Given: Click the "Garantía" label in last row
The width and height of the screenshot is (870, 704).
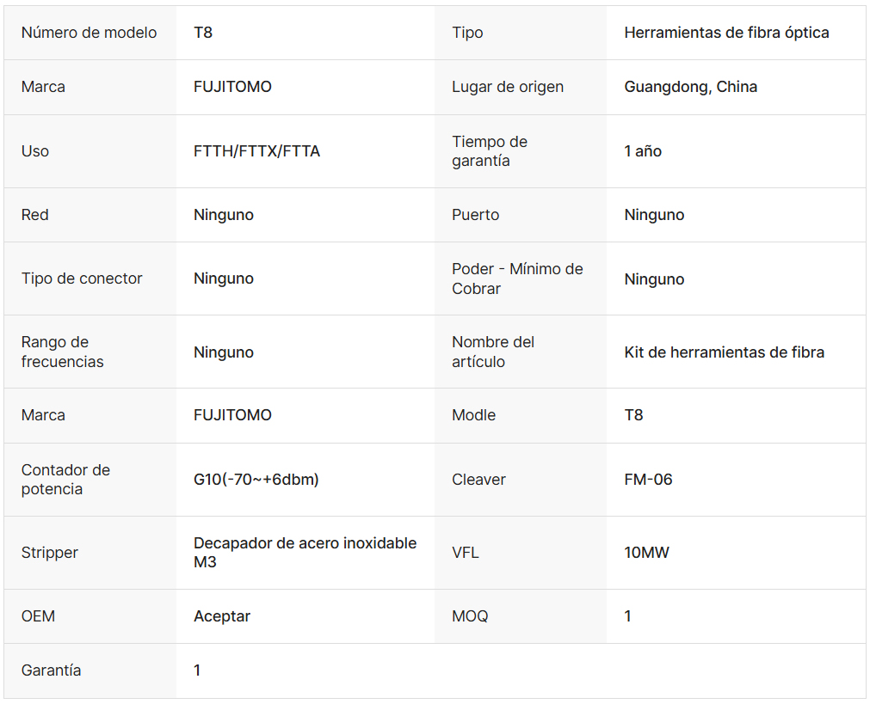Looking at the screenshot, I should coord(51,670).
